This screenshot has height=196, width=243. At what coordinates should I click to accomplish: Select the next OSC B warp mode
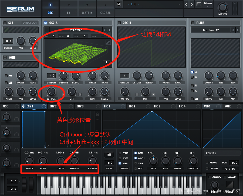153,94
